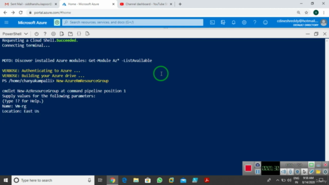The image size is (329, 185).
Task: Open Azure notifications bell
Action: 233,23
